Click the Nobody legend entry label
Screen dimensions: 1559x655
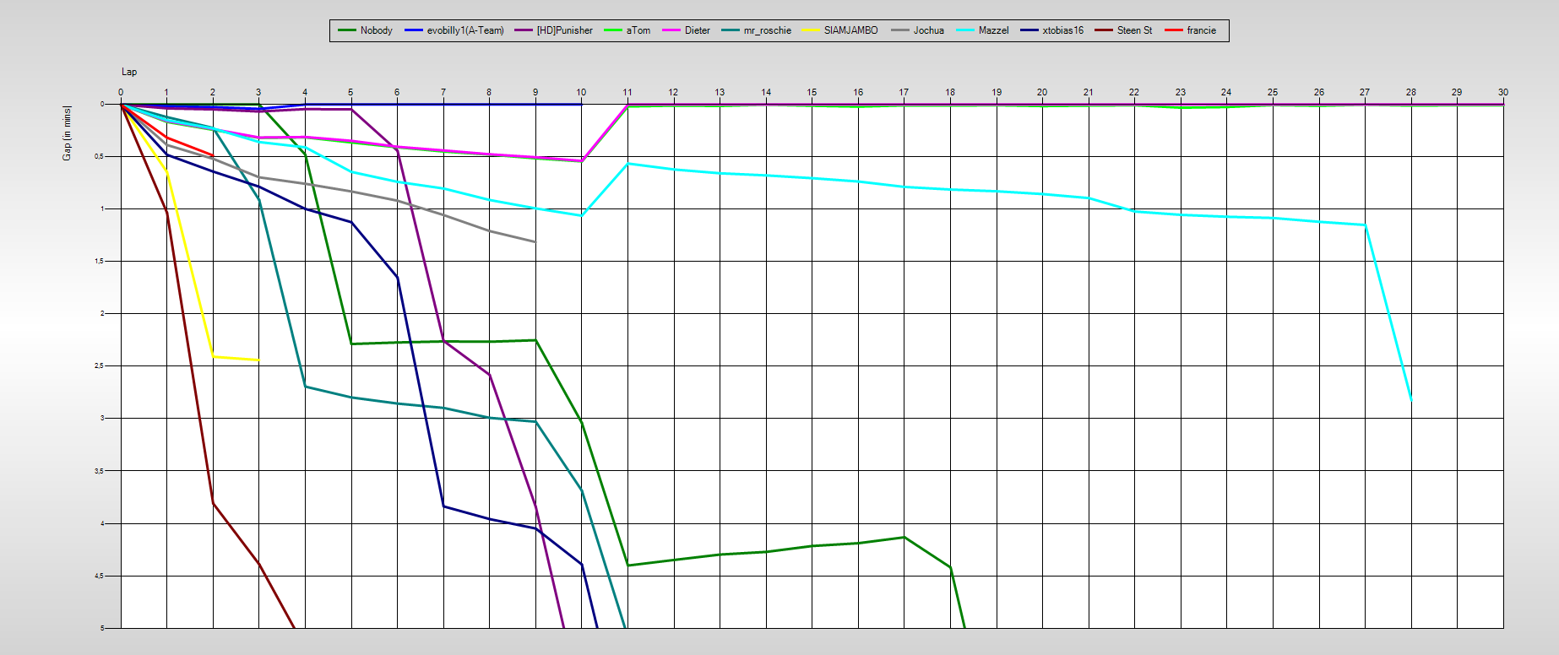376,30
